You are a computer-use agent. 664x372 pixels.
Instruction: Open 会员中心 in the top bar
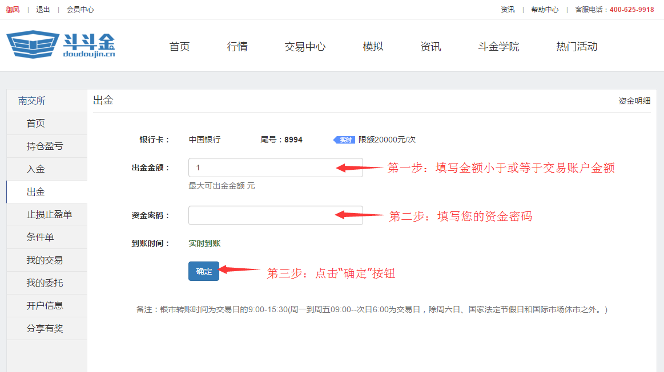coord(80,9)
